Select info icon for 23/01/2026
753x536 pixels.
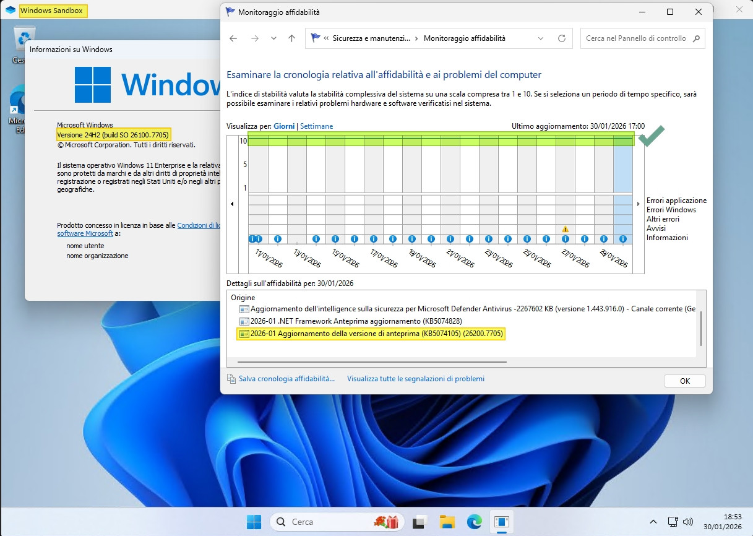[x=489, y=239]
